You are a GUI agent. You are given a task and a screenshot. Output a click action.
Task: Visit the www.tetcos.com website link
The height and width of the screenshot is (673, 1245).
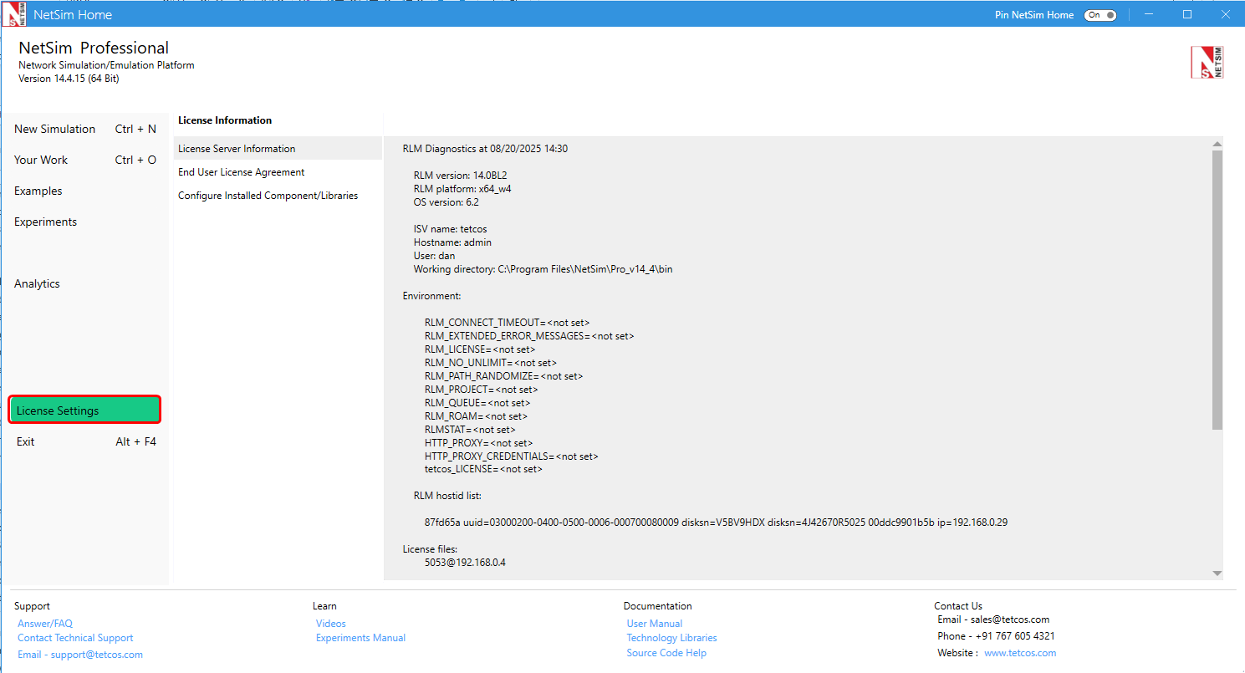pos(1020,653)
